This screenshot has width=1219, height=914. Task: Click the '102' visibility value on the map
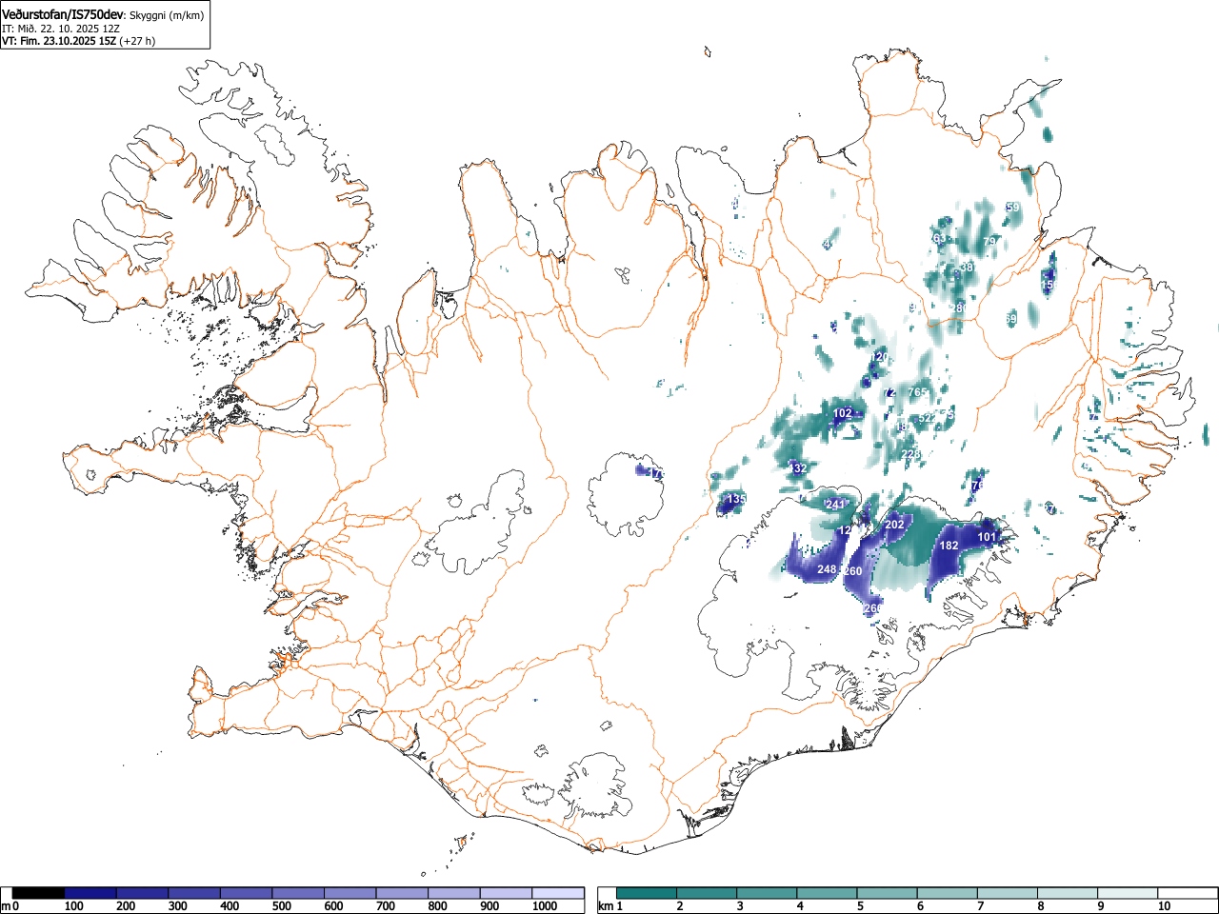843,413
